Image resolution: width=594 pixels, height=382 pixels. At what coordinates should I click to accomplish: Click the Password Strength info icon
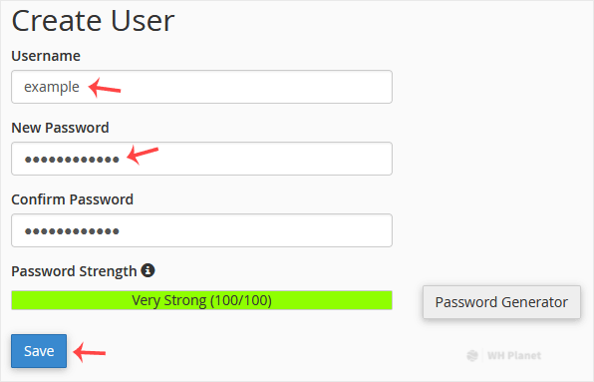click(x=148, y=270)
